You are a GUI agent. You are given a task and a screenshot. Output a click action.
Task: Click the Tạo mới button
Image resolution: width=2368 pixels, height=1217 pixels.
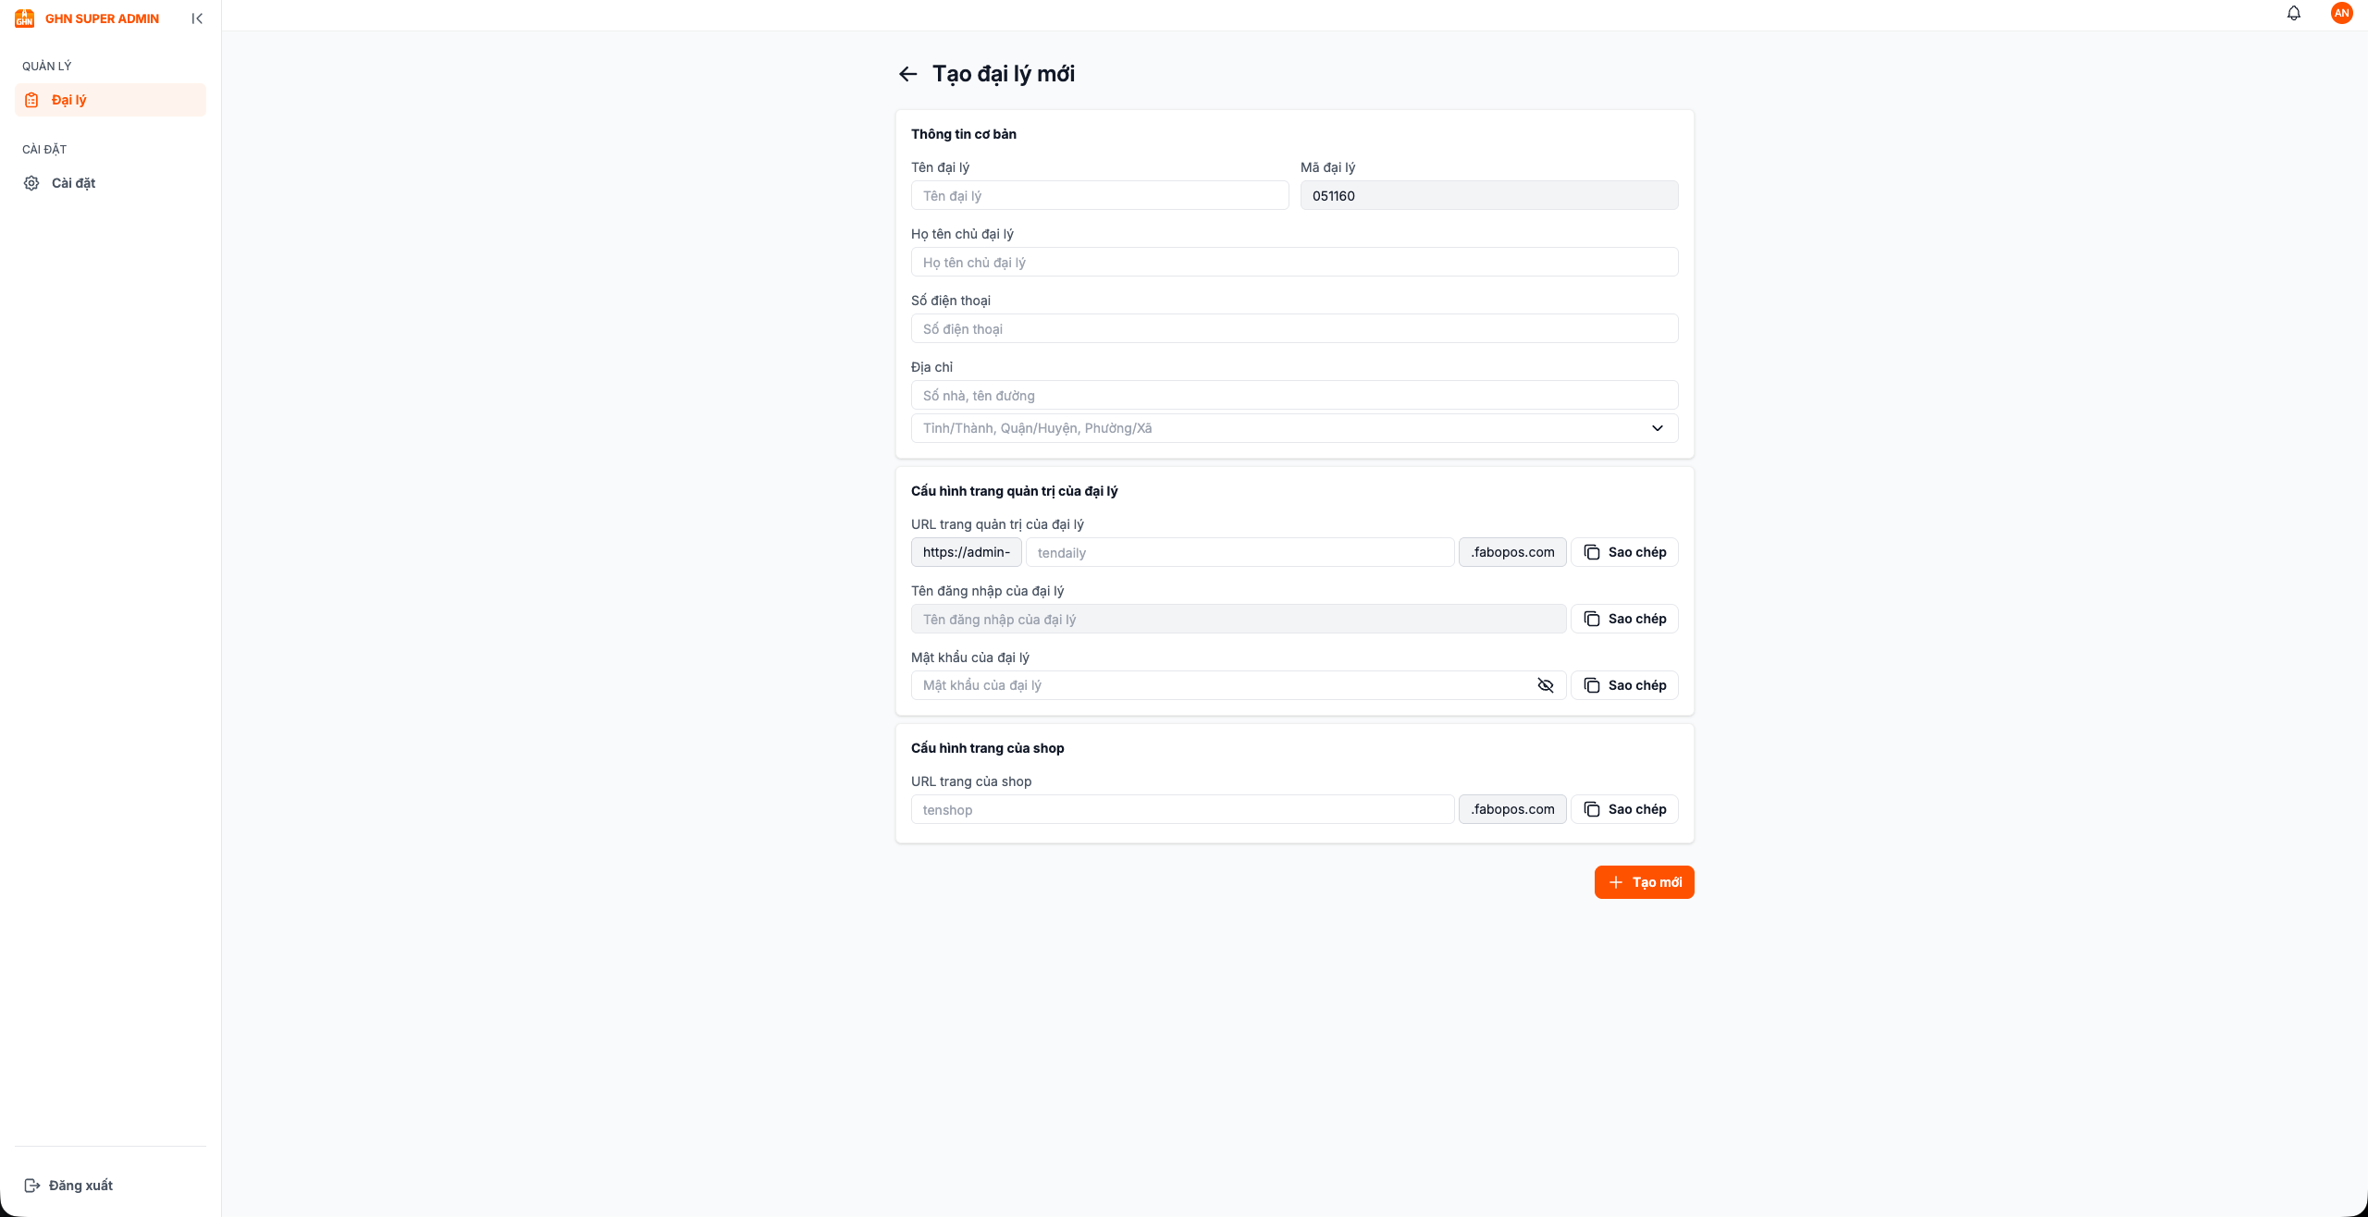click(x=1644, y=882)
